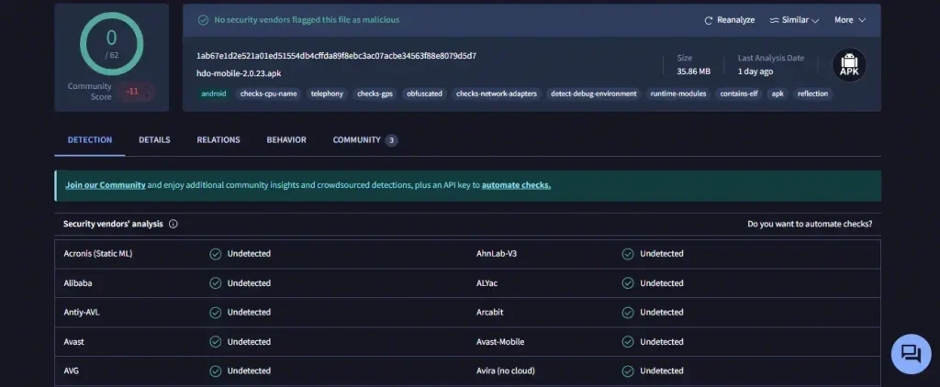Switch to the DETECTION tab
The width and height of the screenshot is (940, 387).
(90, 140)
